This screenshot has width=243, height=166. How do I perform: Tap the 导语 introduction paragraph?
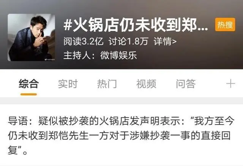tap(121, 136)
